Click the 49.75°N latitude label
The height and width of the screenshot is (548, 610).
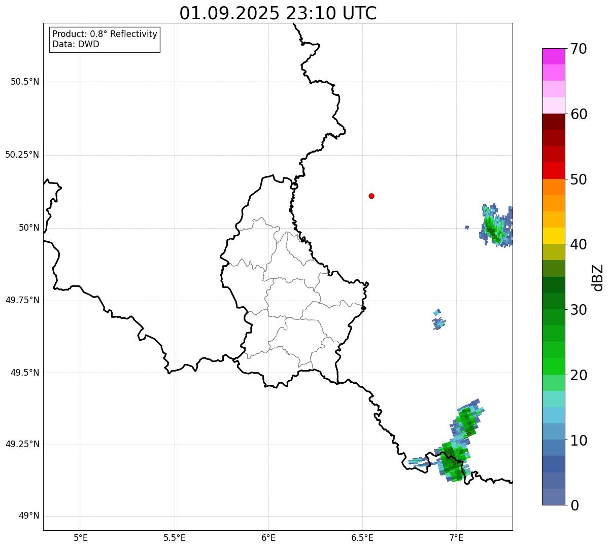pyautogui.click(x=22, y=300)
